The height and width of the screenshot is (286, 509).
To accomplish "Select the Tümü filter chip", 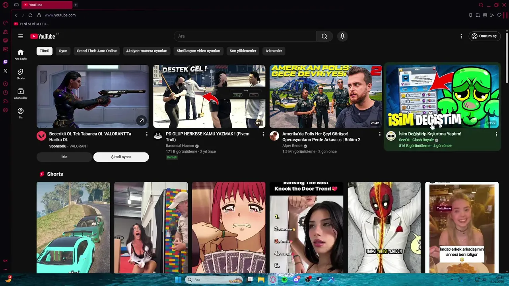I will click(45, 51).
